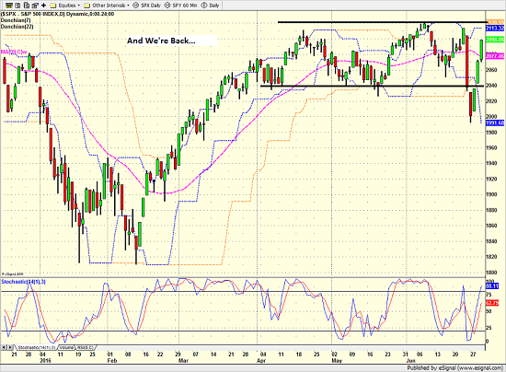Click the Donchian(22) study label
This screenshot has height=372, width=506.
coord(17,27)
